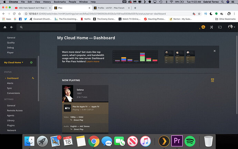Click the Selena poster thumbnail
238x149 pixels.
pyautogui.click(x=68, y=93)
